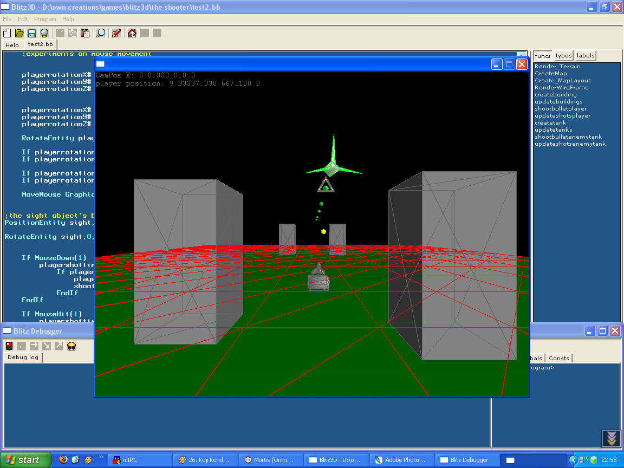This screenshot has height=468, width=624.
Task: Switch to the funcs tab
Action: [x=542, y=56]
